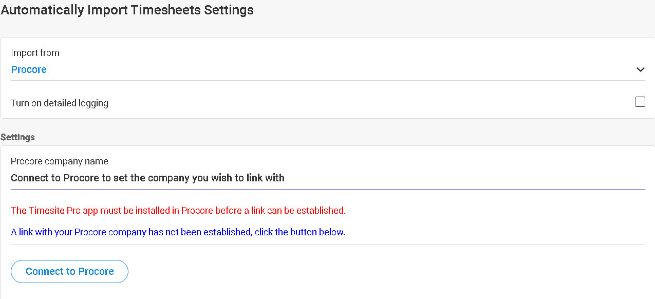Image resolution: width=655 pixels, height=299 pixels.
Task: Select the Procore value in Import from
Action: pyautogui.click(x=29, y=69)
